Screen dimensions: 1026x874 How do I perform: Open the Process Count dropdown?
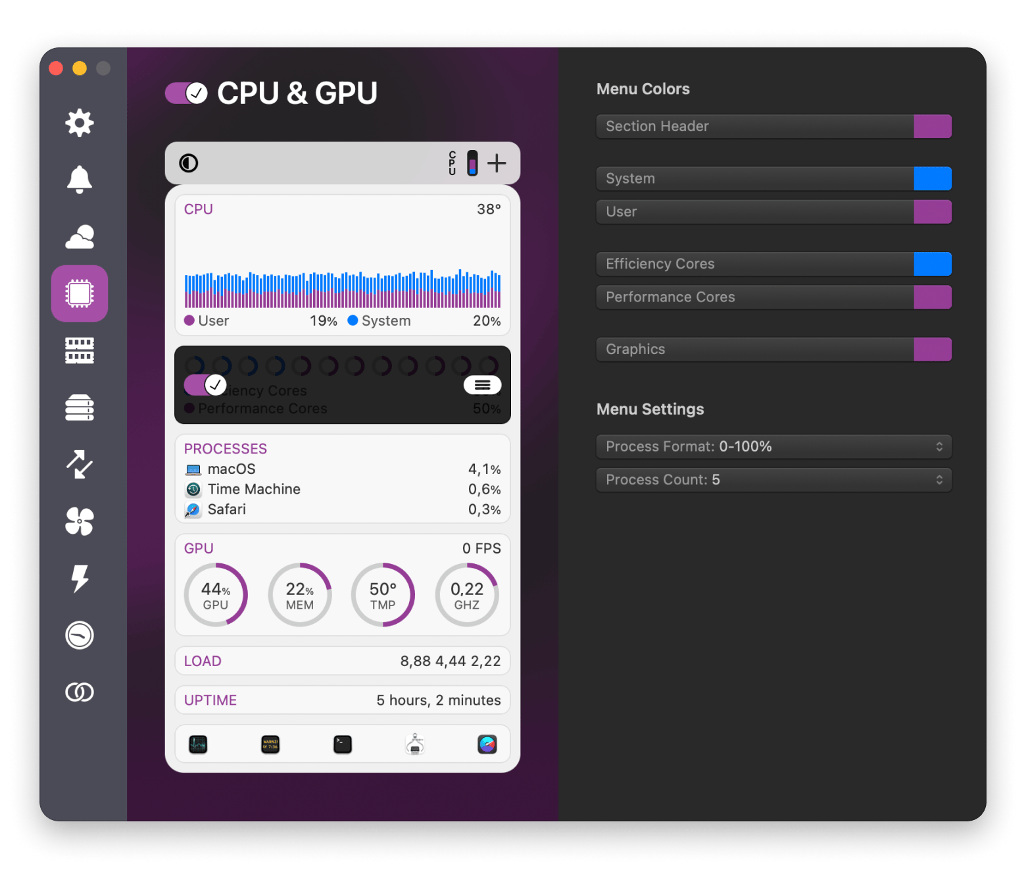[773, 480]
